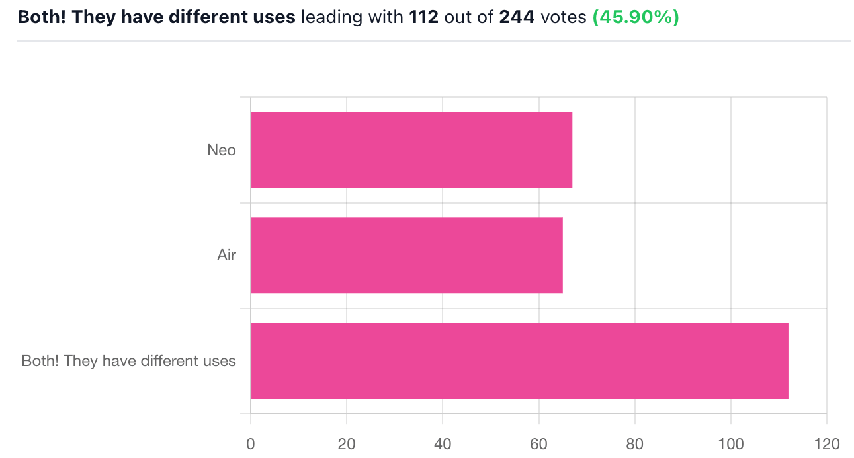Click the 80 tick label on x-axis

[x=634, y=443]
